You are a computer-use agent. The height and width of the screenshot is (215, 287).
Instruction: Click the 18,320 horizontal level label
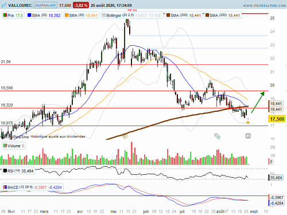7,105
